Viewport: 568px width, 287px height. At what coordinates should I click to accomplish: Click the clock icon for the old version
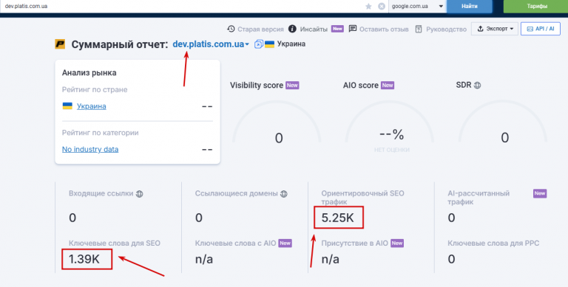(231, 29)
